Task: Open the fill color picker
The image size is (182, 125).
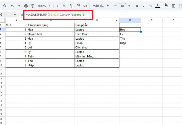Action: (x=166, y=5)
